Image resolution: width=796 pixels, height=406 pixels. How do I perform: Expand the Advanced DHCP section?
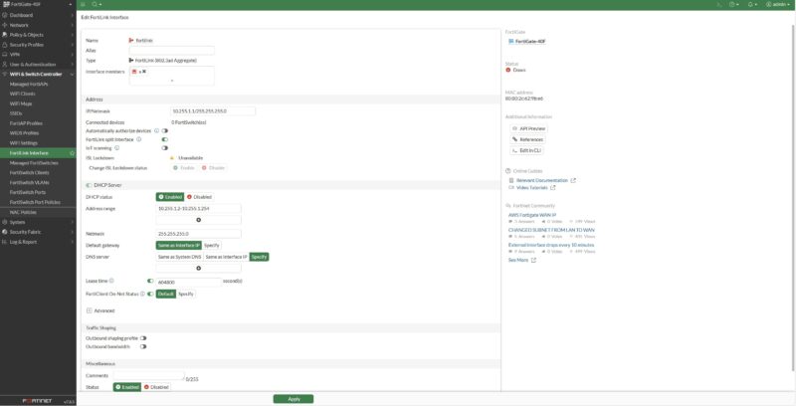click(100, 310)
